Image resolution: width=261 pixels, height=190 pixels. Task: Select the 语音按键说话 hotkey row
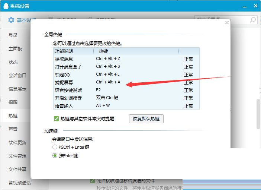(x=126, y=90)
